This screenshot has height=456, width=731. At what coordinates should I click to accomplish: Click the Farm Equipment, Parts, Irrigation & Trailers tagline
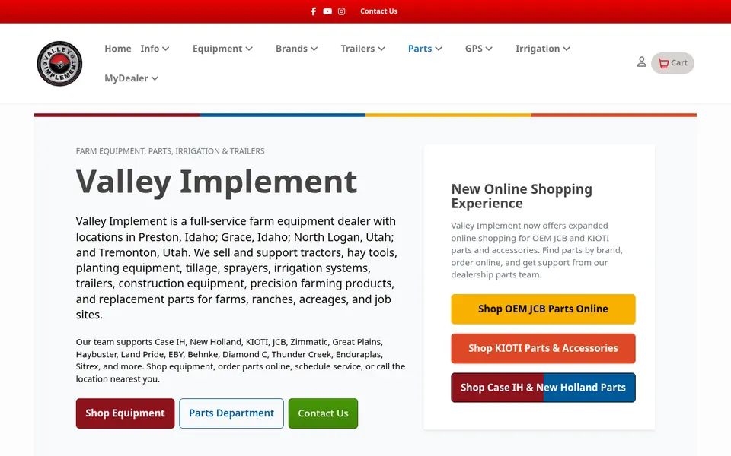(170, 150)
